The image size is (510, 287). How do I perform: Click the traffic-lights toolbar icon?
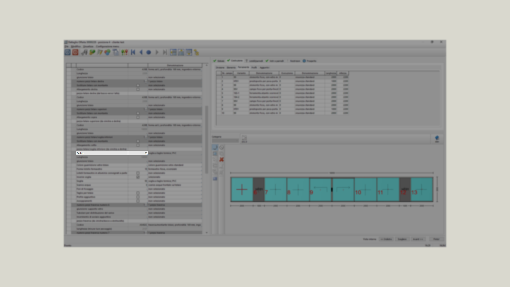(124, 52)
